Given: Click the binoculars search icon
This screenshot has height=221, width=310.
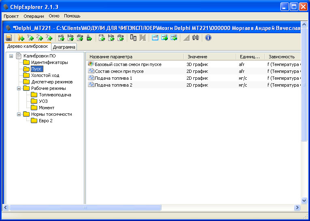Looking at the screenshot, I should click(196, 38).
